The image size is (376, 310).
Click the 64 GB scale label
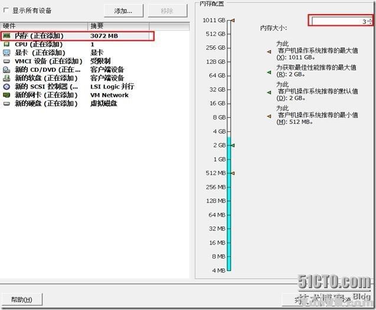point(217,75)
